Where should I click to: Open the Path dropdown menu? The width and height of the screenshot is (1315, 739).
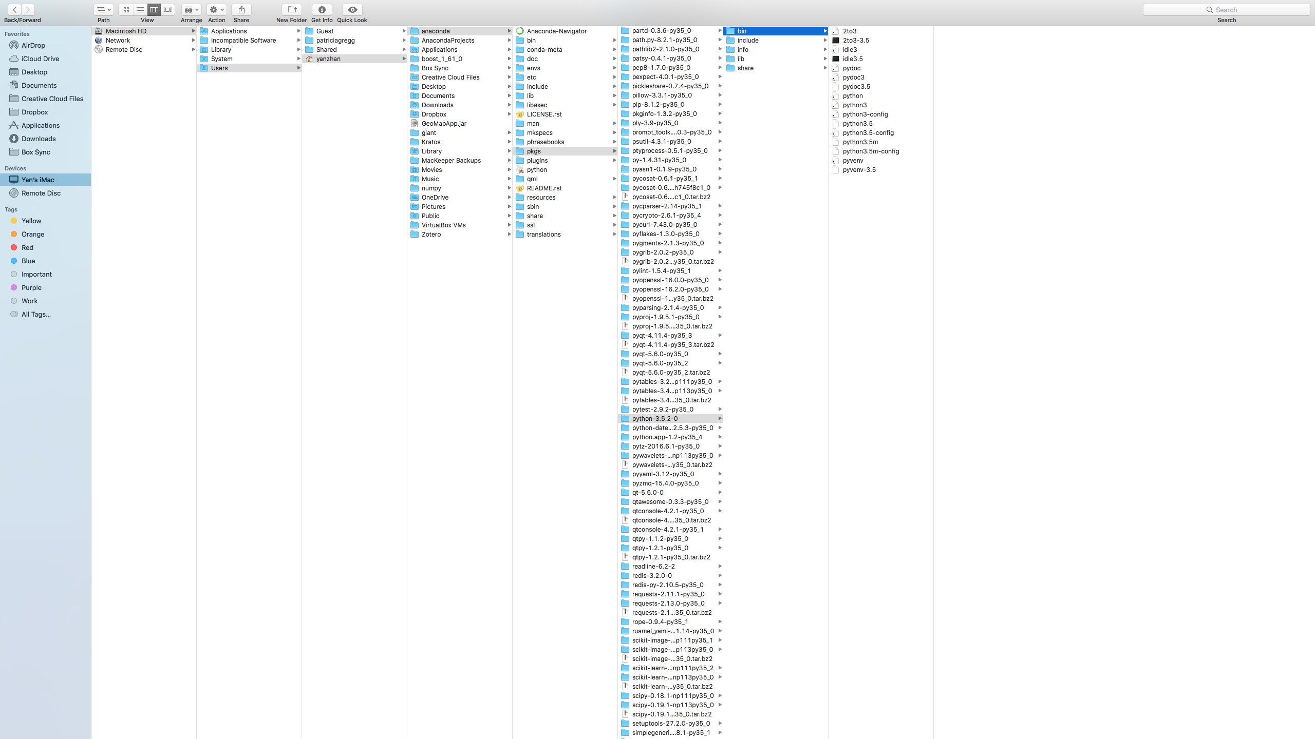tap(103, 9)
